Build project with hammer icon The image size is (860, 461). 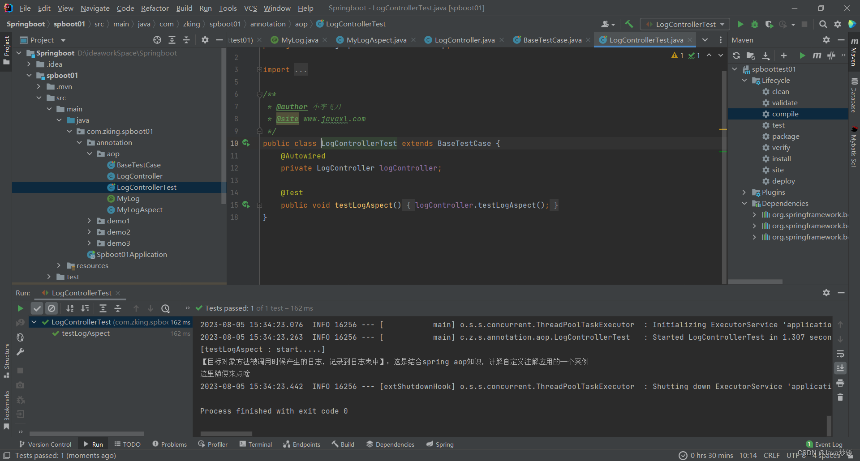pyautogui.click(x=629, y=24)
